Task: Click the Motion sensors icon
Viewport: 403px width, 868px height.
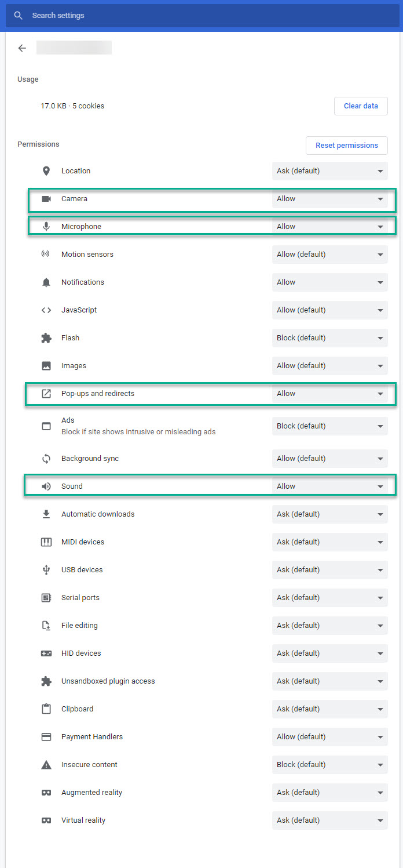Action: [46, 254]
